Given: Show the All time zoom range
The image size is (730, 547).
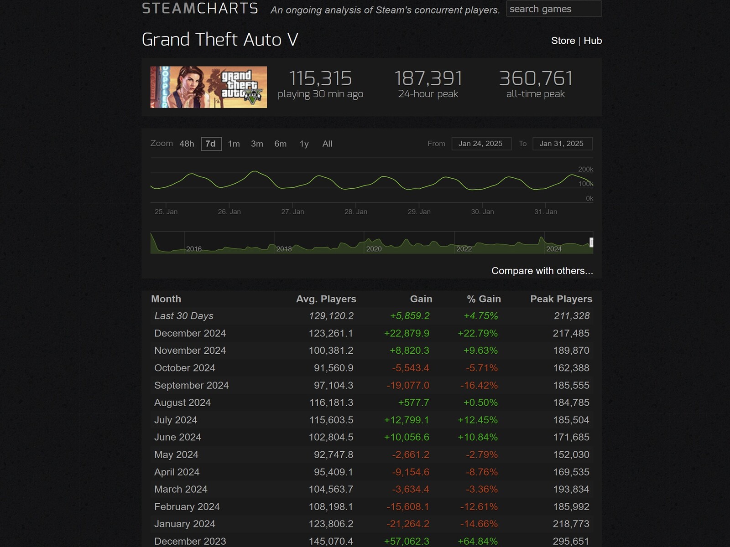Looking at the screenshot, I should (327, 144).
